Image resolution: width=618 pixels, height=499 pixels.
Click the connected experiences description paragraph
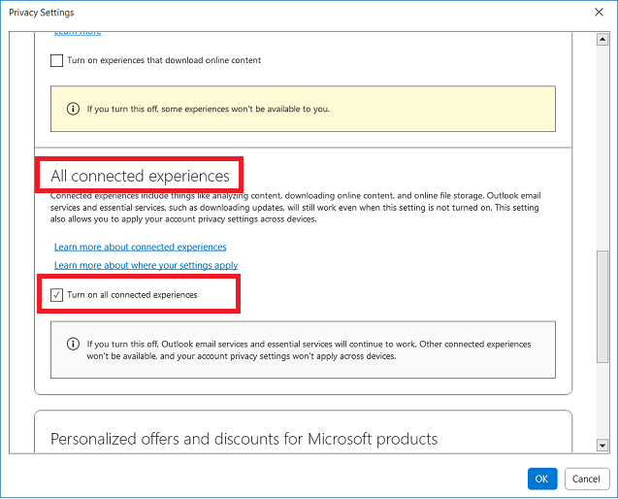(295, 208)
